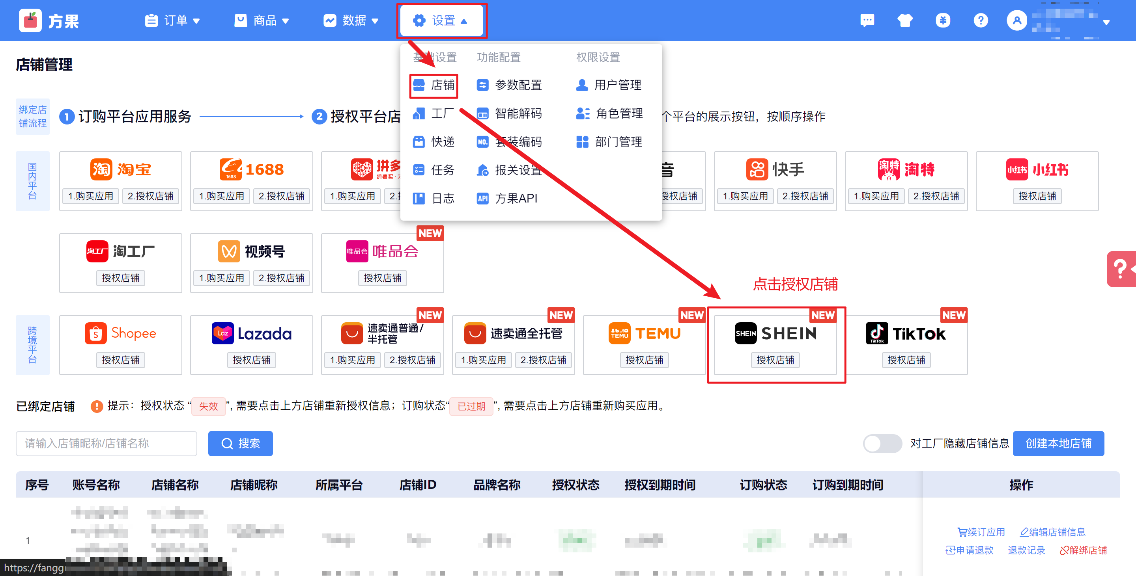The image size is (1136, 576).
Task: Click 解绑店铺 link in operations
Action: click(1083, 550)
